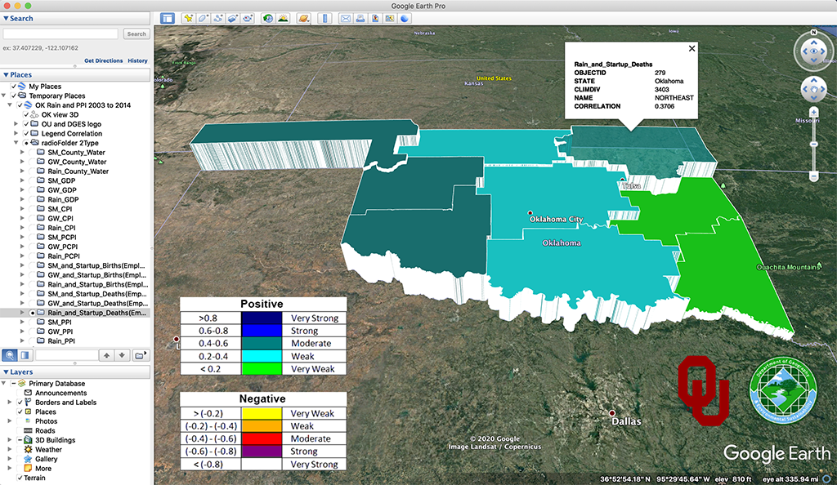The image size is (837, 485).
Task: Uncheck the OU and DGES logo checkbox
Action: coord(27,124)
